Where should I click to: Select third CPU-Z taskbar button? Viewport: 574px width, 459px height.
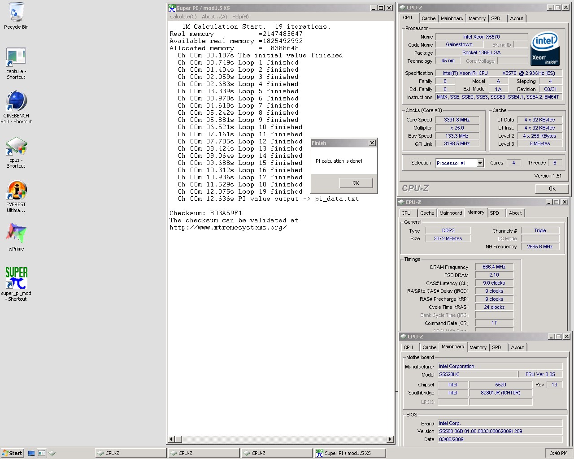276,453
